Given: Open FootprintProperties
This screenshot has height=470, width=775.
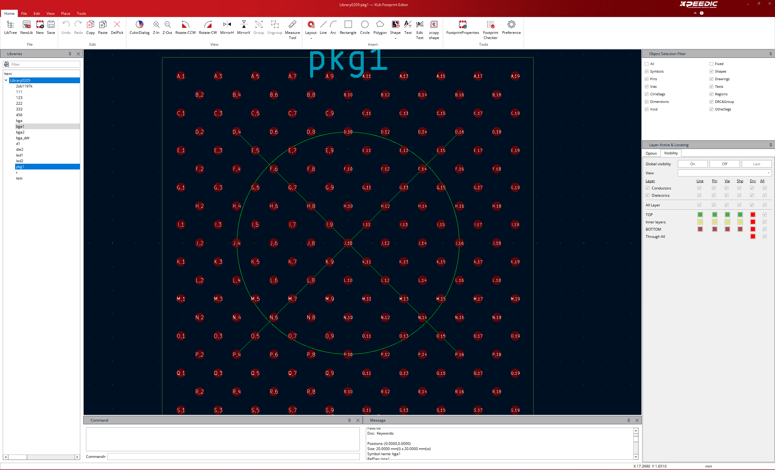Looking at the screenshot, I should tap(463, 27).
